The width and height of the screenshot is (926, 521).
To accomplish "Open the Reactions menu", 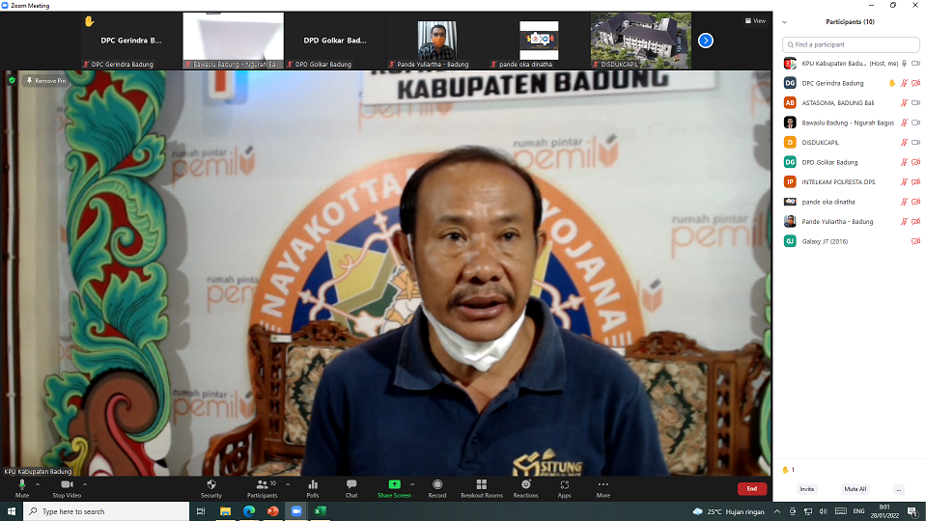I will [x=525, y=487].
